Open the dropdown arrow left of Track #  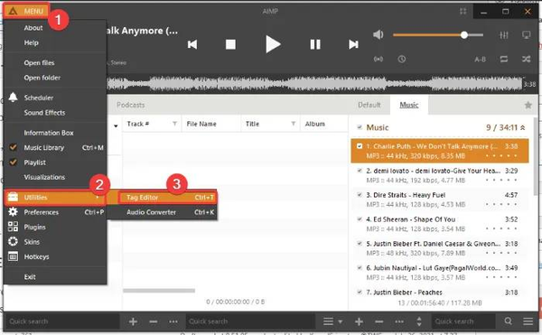click(x=116, y=126)
